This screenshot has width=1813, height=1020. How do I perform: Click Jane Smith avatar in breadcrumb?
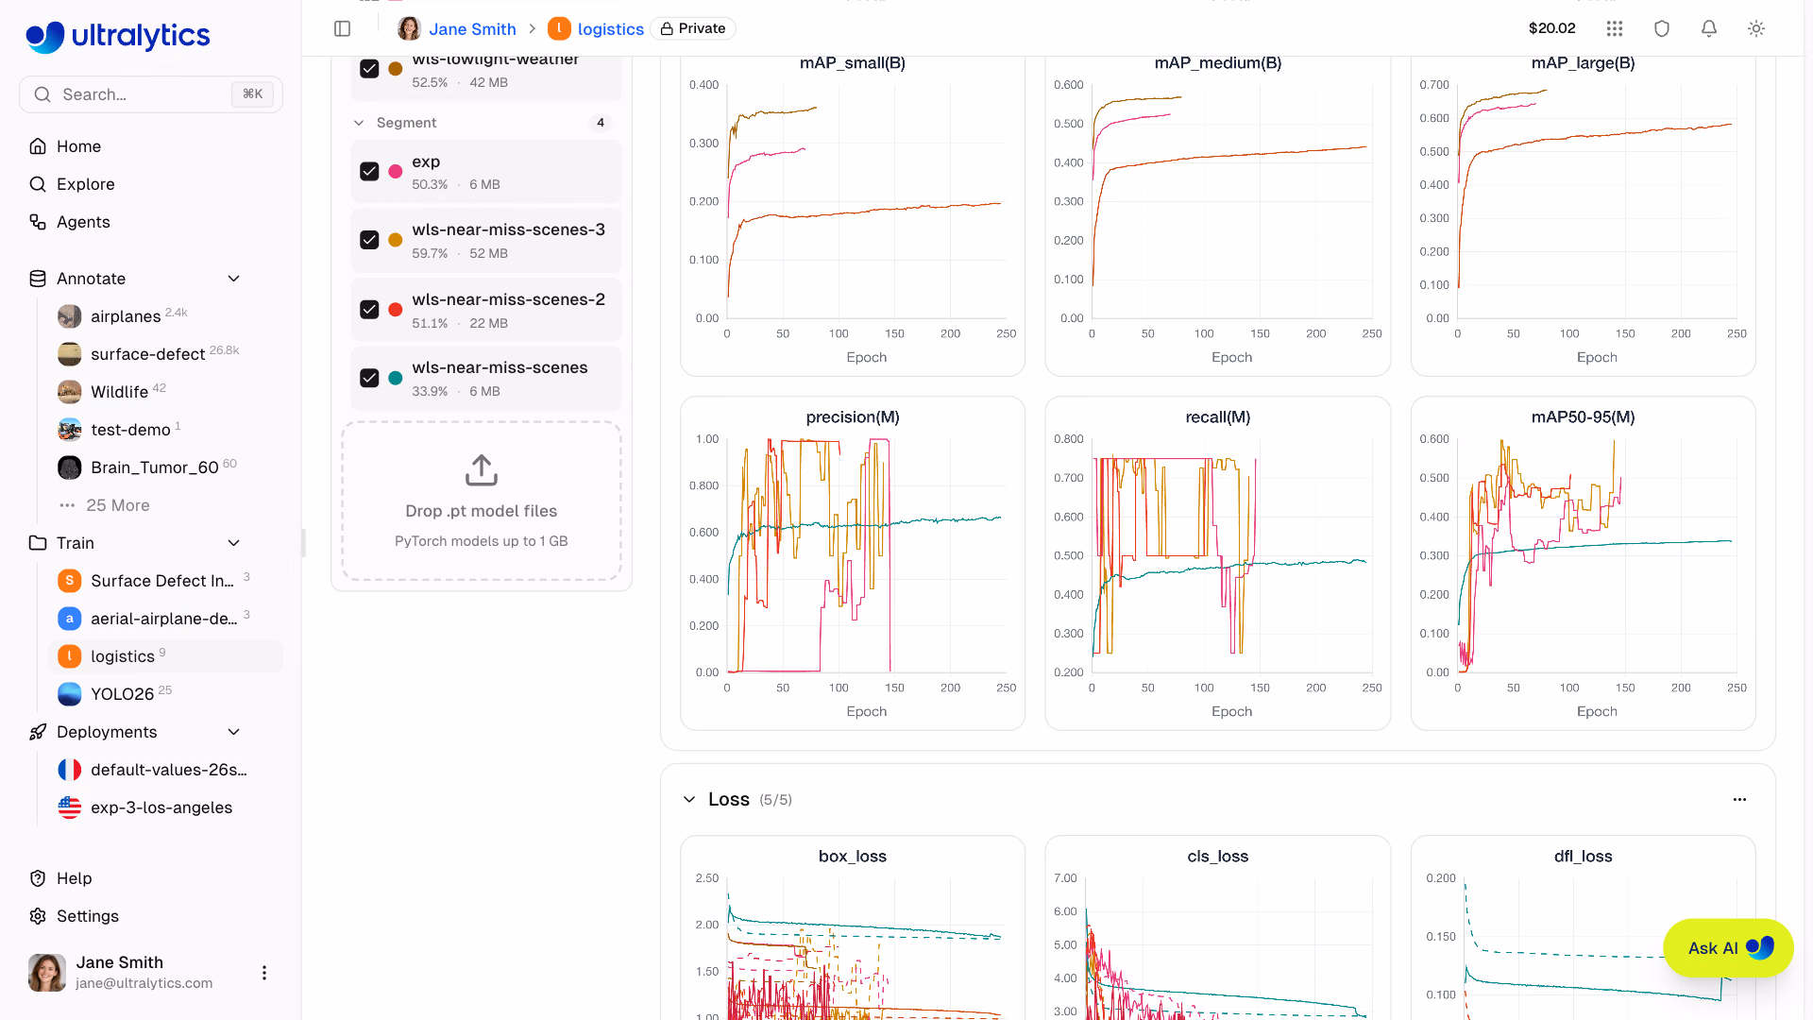pos(409,28)
